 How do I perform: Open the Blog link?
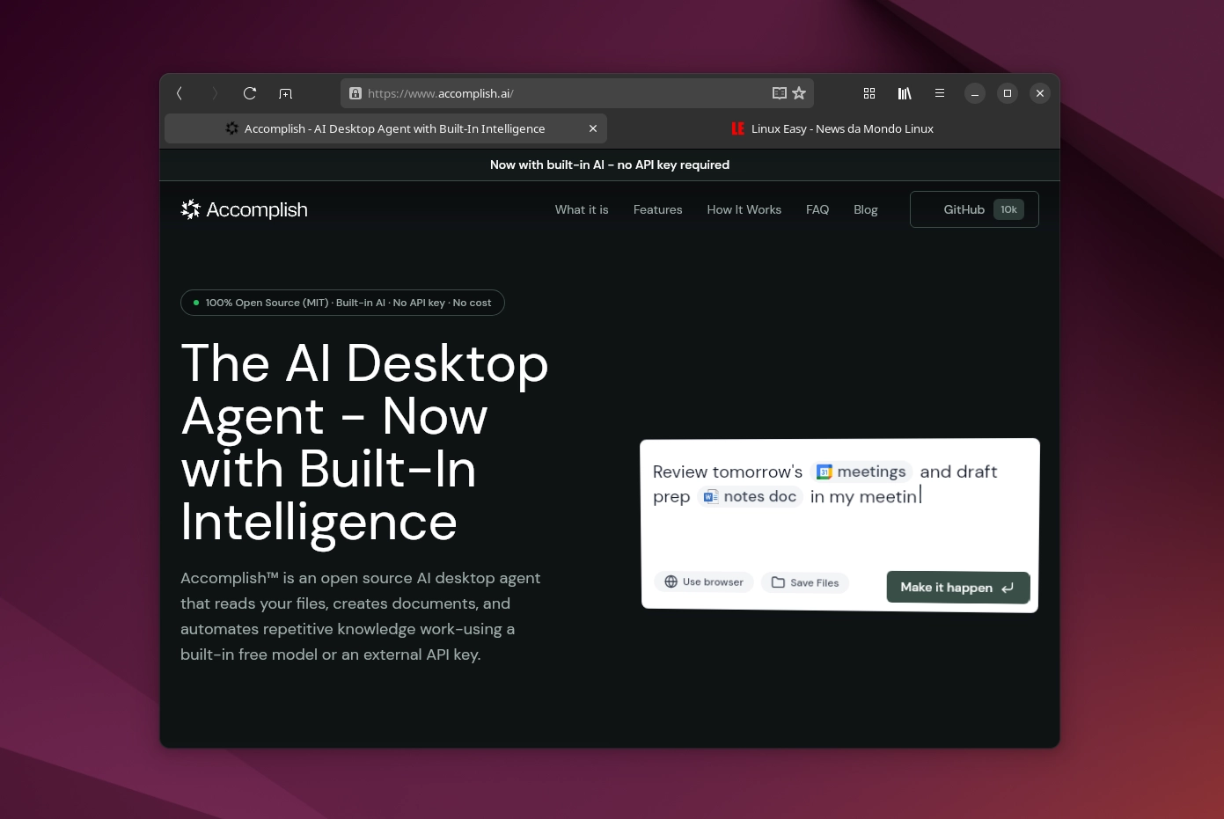(x=865, y=209)
